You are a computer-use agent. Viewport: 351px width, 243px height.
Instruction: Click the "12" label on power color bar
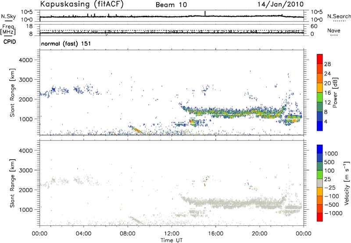[x=327, y=103]
